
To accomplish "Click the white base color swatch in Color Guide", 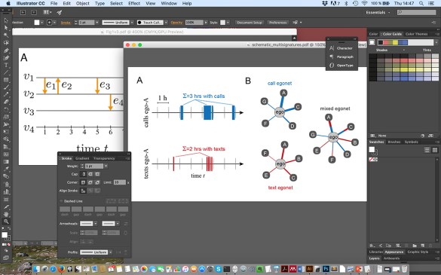I will (x=372, y=42).
